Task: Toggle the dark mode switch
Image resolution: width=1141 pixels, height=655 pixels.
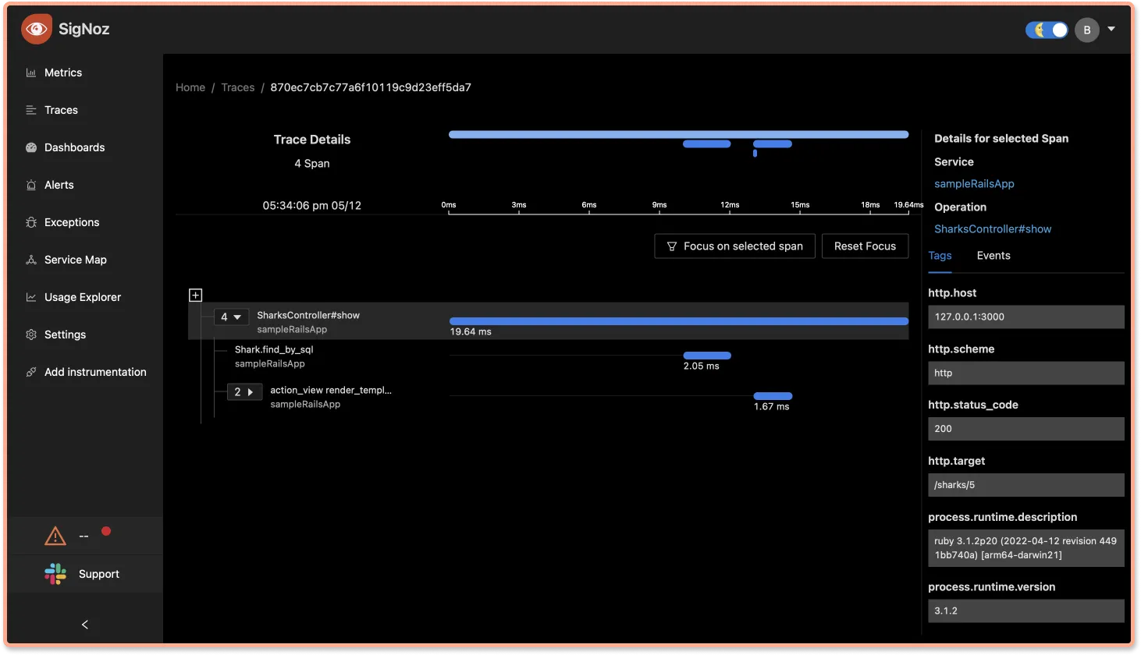Action: 1047,30
